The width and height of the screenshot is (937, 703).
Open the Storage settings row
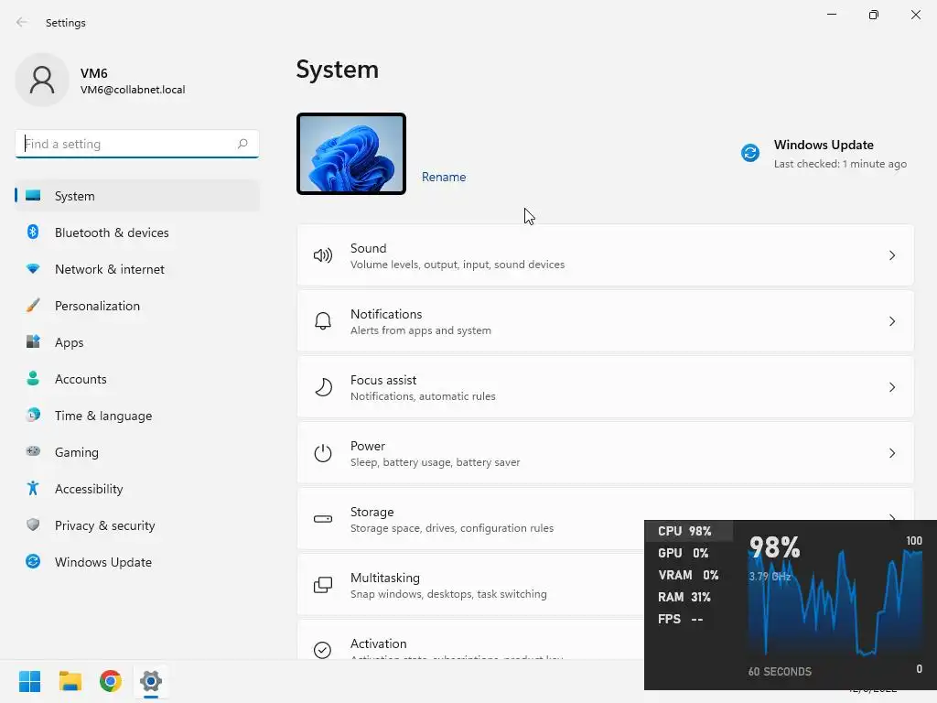tap(470, 519)
